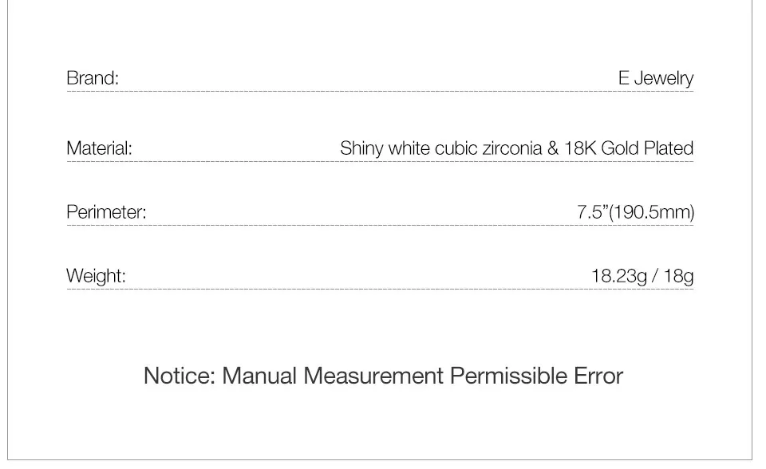Click the word zirconia in Material row
766x469 pixels.
(x=512, y=148)
